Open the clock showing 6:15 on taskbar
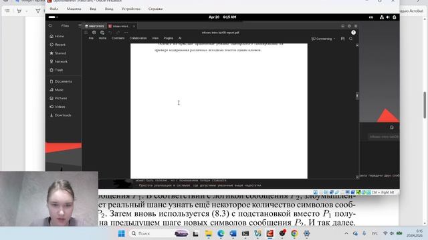This screenshot has height=240, width=428. click(415, 233)
